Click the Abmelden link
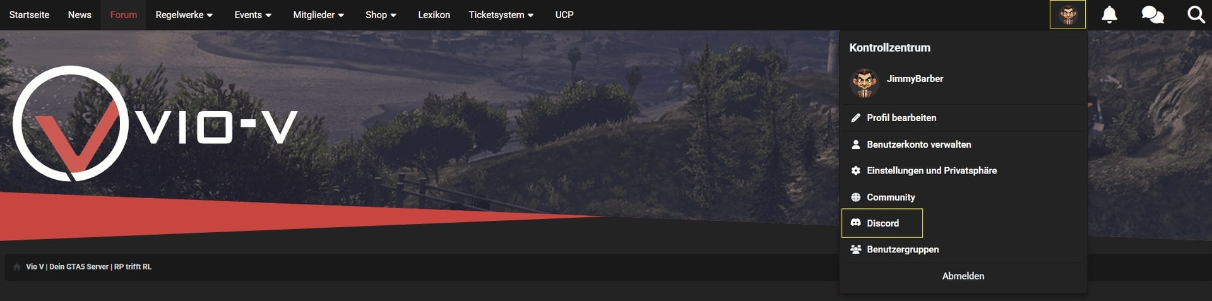Screen dimensions: 1212x301 point(963,276)
